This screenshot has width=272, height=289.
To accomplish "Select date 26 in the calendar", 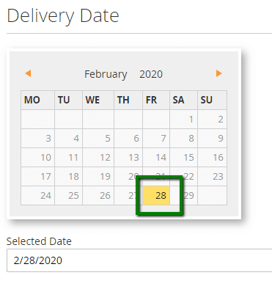I will [x=98, y=196].
